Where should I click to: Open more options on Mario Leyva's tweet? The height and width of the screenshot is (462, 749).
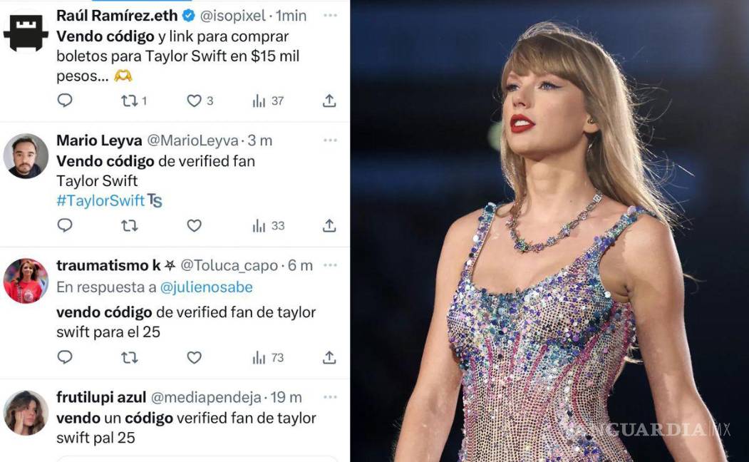[330, 140]
